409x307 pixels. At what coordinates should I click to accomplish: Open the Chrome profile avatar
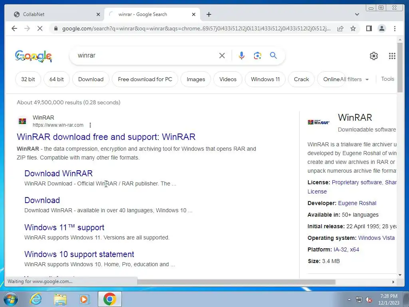pos(381,28)
